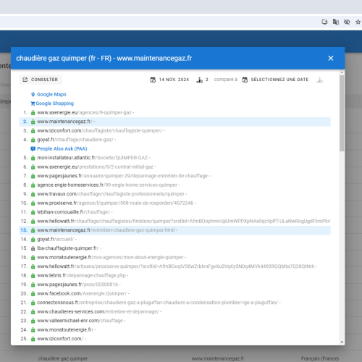Click the install app icon in address bar
The image size is (362, 362).
tap(324, 22)
